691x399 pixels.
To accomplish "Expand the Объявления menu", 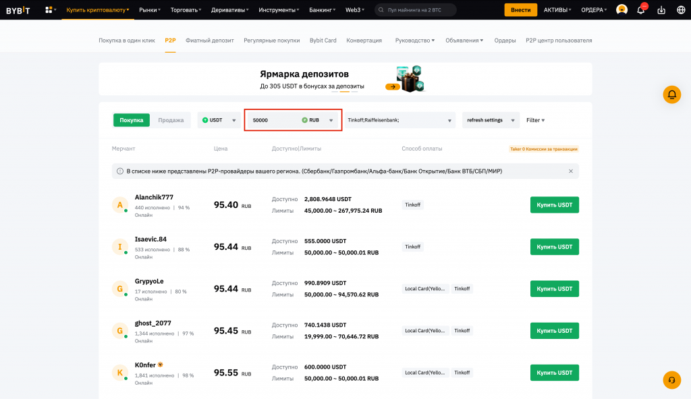I will pos(464,40).
